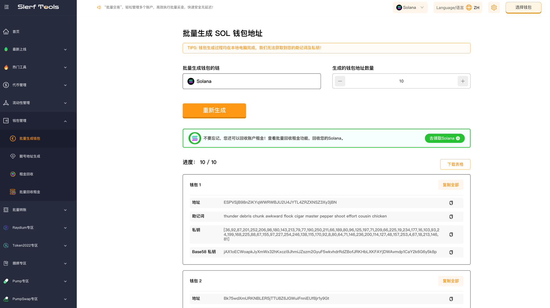
Task: Click the Raydium logo icon in sidebar
Action: point(6,228)
